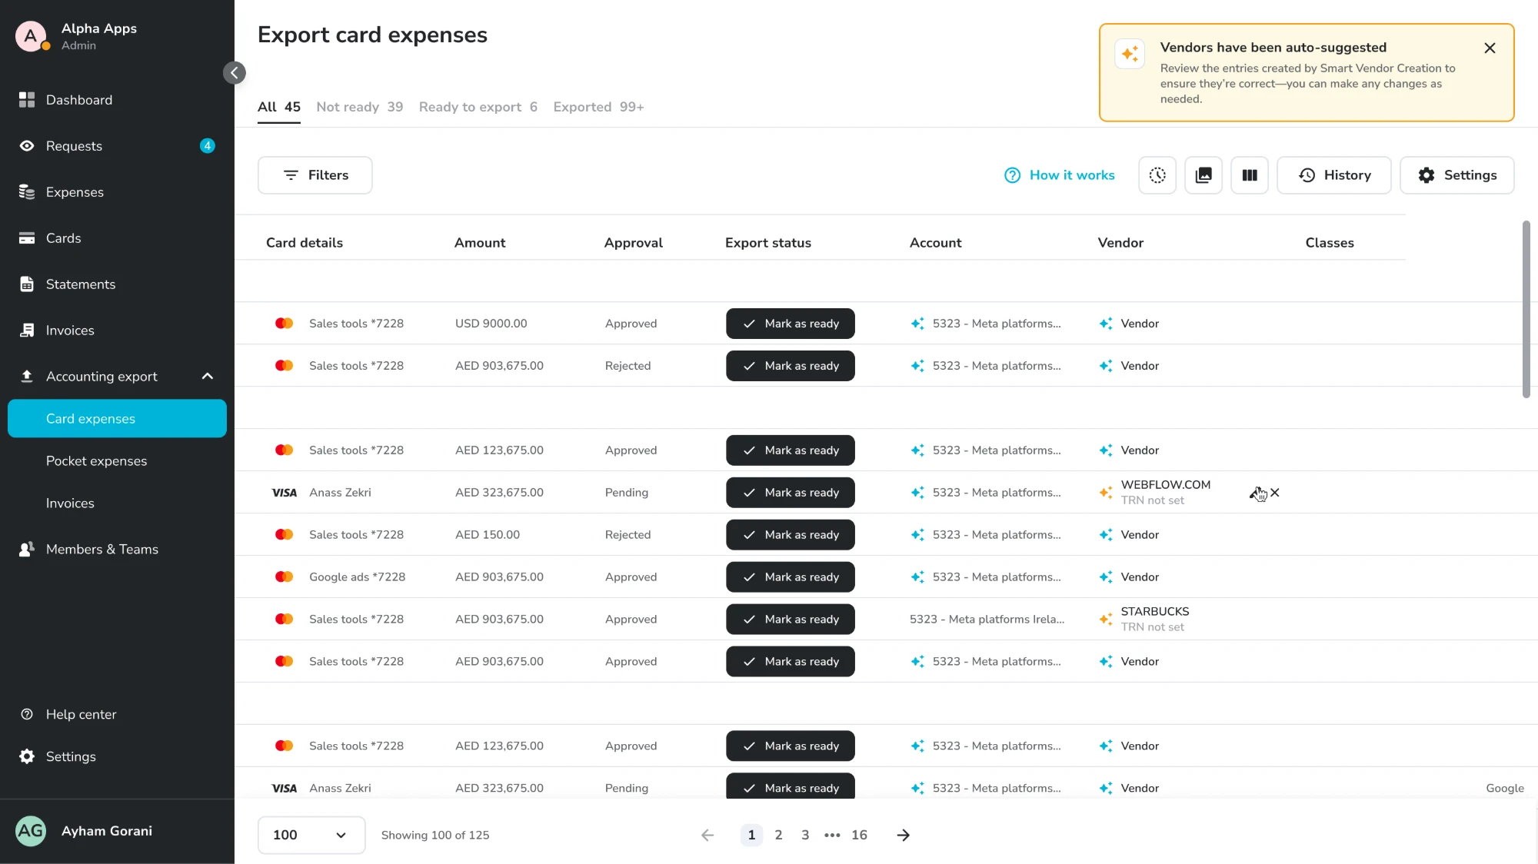Open the How it works guide
The image size is (1538, 864).
(x=1060, y=175)
